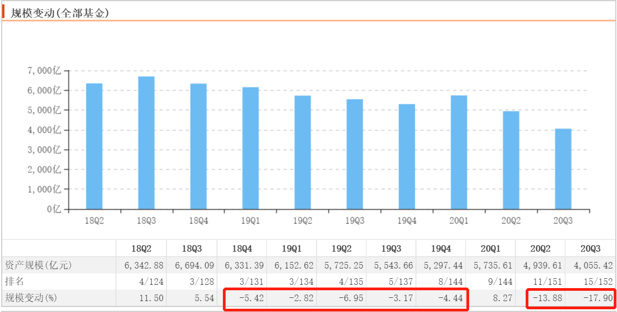Screen dimensions: 617x312
Task: Click the 18Q2 bar in the chart
Action: pyautogui.click(x=94, y=146)
